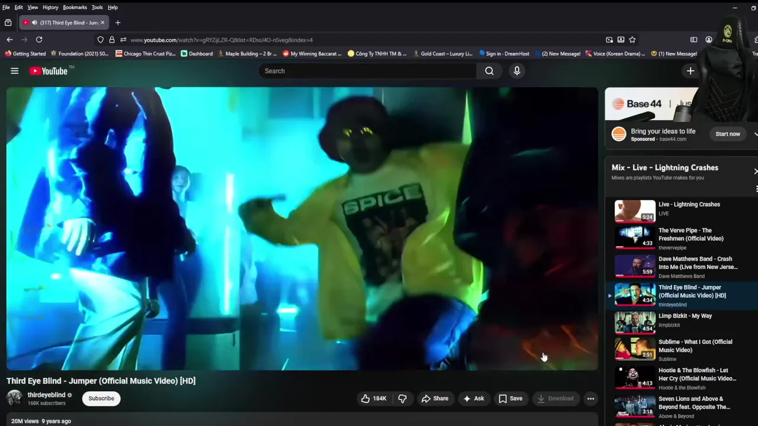Select Third Eye Blind - Jumper in playlist

point(681,295)
